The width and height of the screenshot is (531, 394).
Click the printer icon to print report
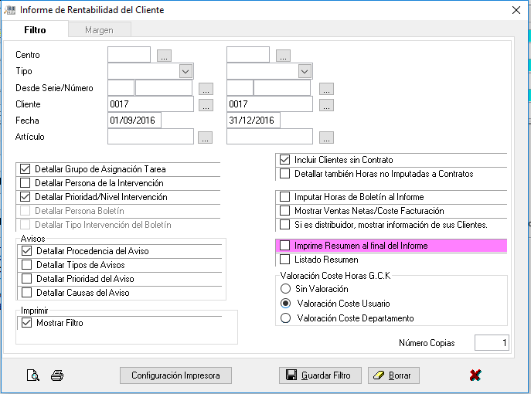pos(57,375)
